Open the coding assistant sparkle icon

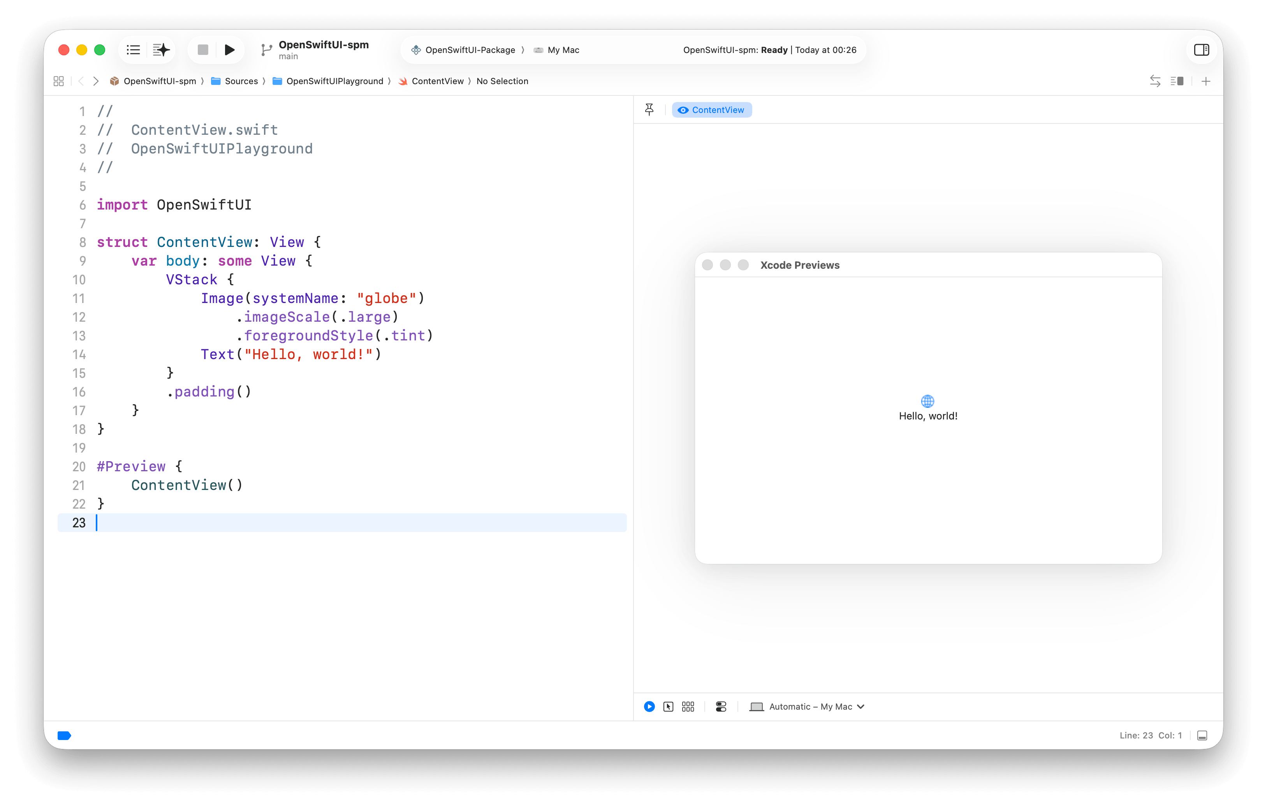click(x=161, y=50)
